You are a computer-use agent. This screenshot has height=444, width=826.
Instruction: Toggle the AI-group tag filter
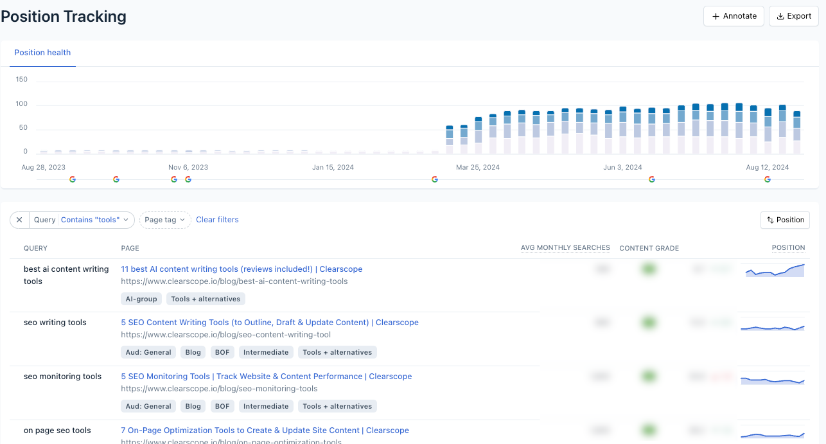point(141,299)
